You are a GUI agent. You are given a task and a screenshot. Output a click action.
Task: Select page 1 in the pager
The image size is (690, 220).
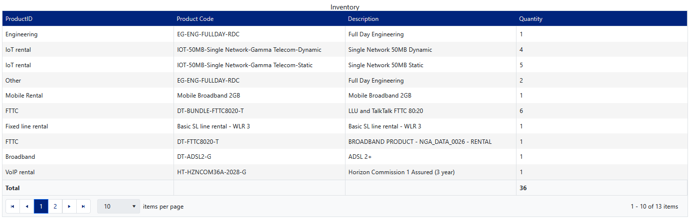(x=41, y=207)
